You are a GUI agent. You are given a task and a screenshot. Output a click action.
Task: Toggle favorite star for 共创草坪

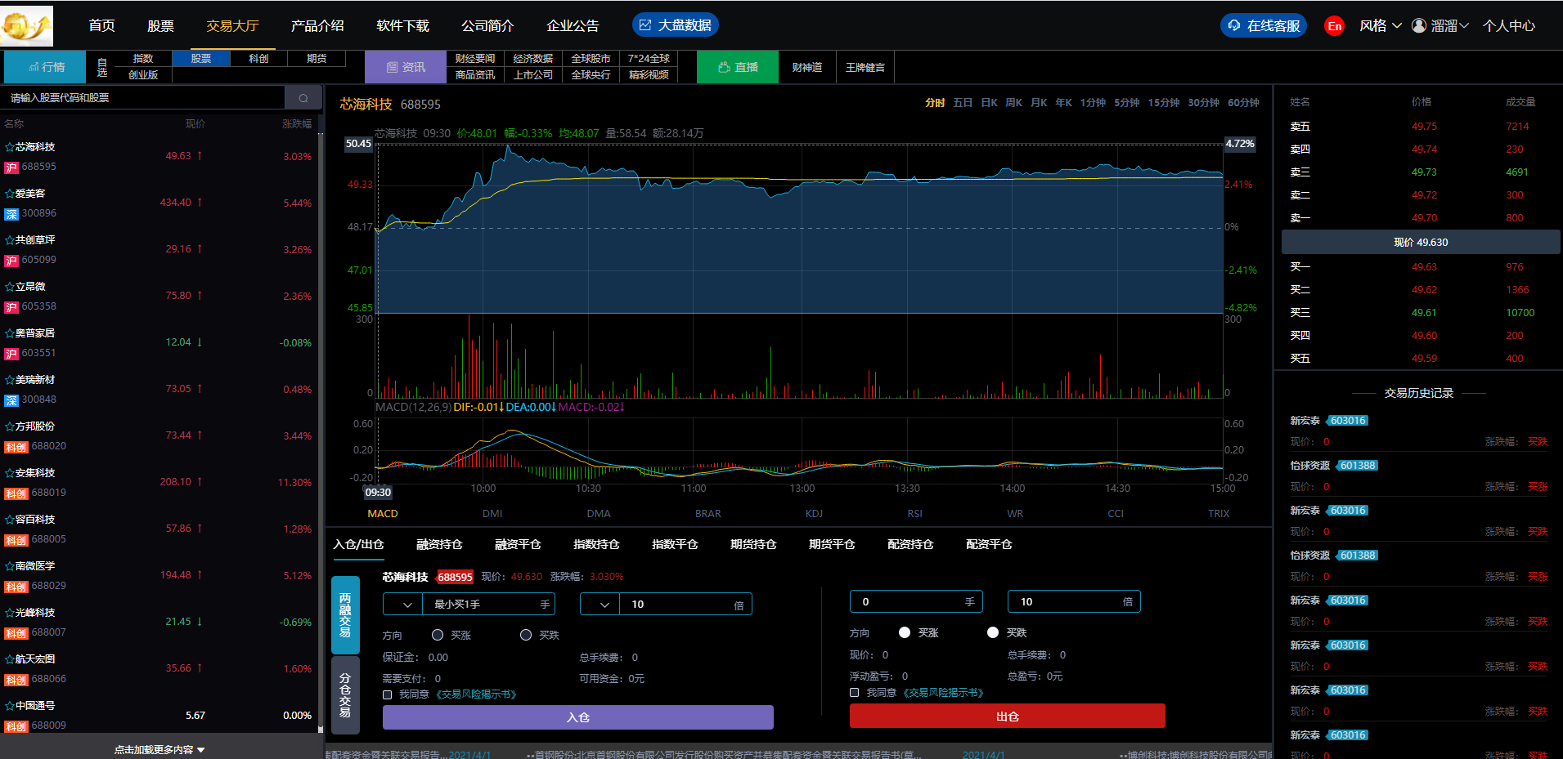(x=10, y=240)
